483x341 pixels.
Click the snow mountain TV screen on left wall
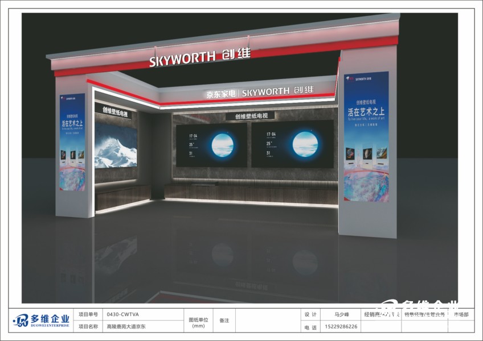point(116,145)
